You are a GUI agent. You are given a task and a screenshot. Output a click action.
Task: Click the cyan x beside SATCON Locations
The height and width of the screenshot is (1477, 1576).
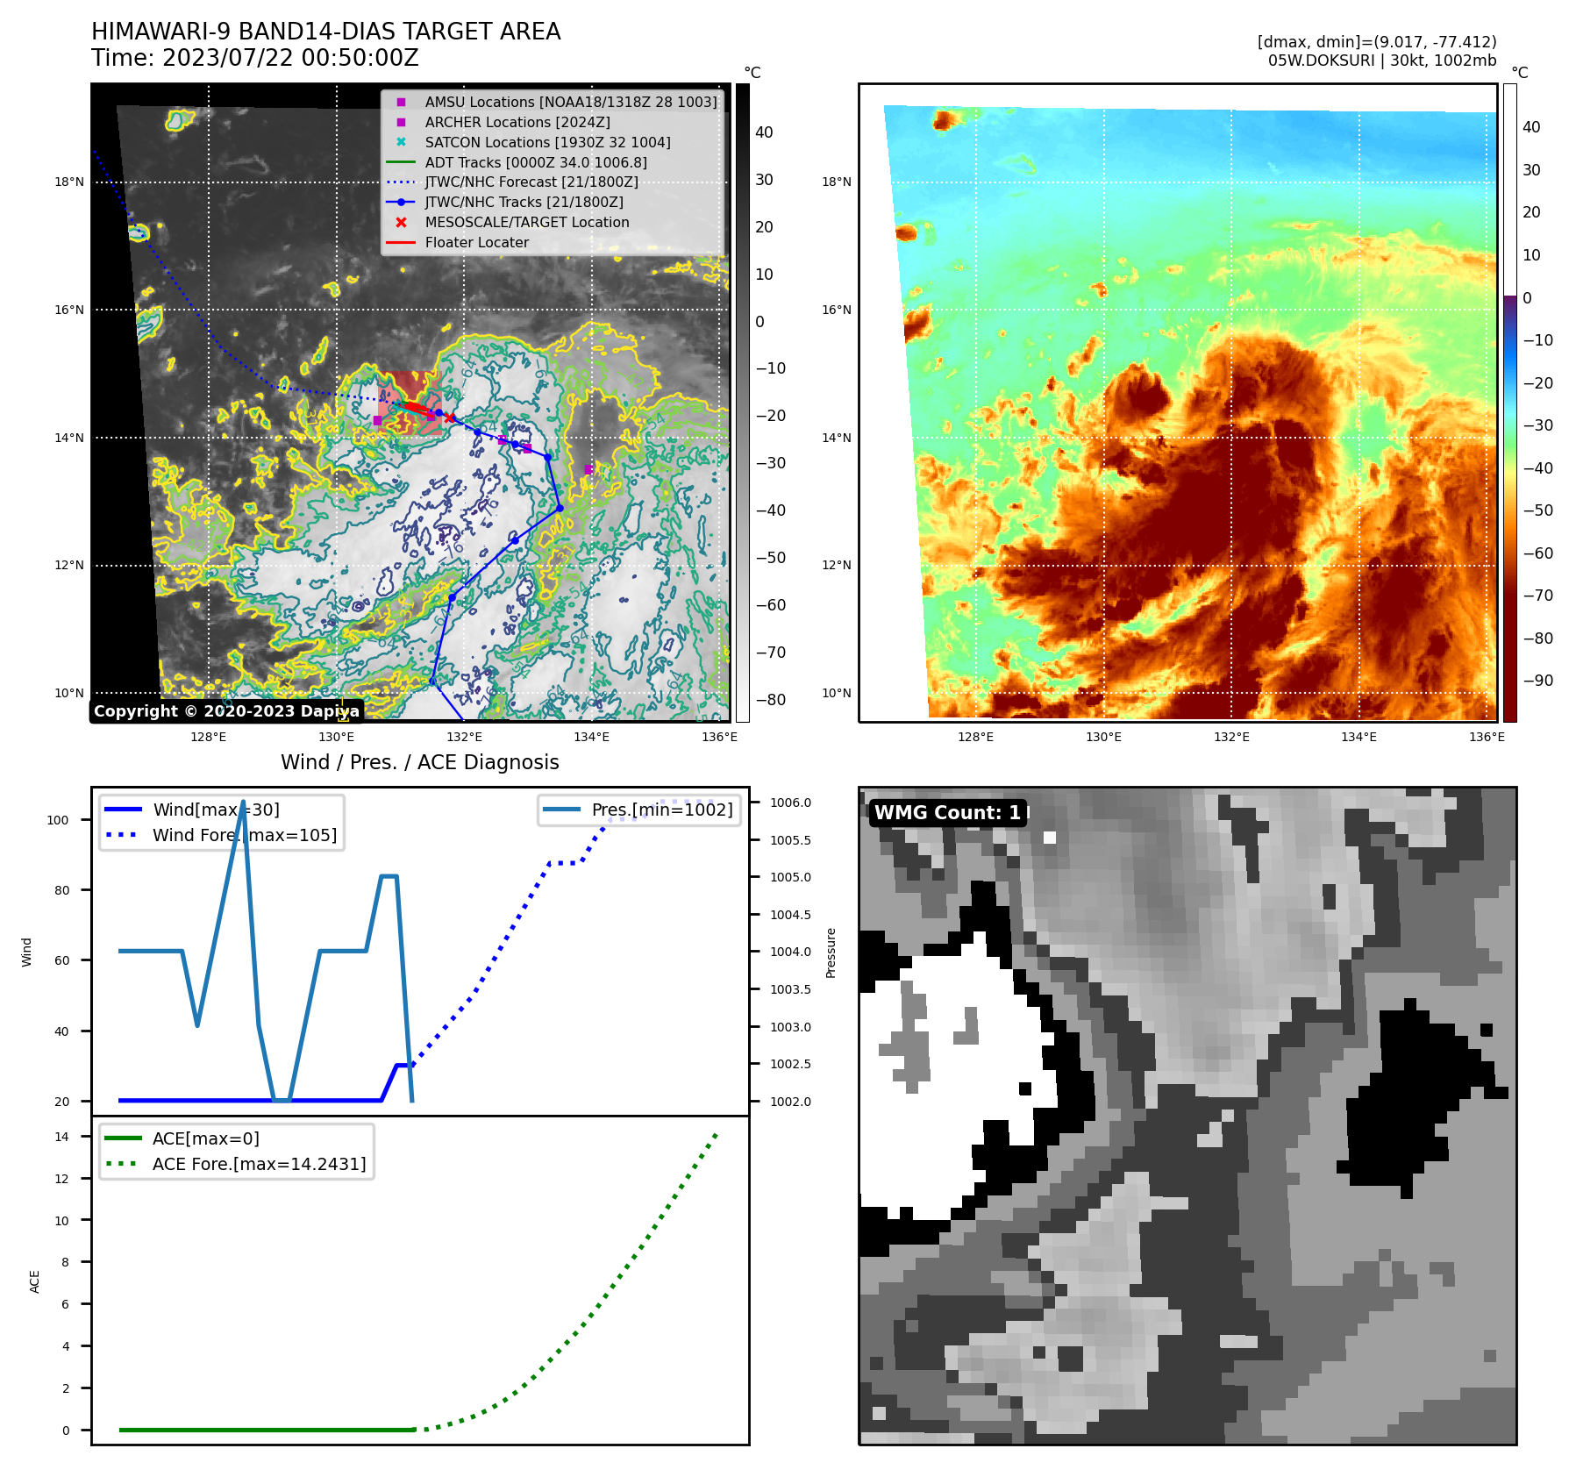(401, 142)
